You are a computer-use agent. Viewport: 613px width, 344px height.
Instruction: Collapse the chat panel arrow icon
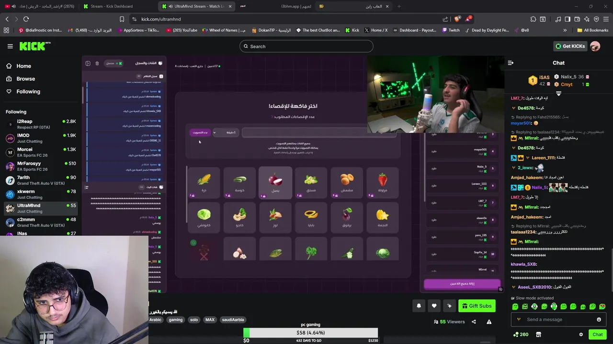pyautogui.click(x=511, y=63)
